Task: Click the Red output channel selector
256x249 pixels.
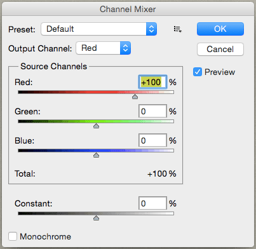Action: 104,48
